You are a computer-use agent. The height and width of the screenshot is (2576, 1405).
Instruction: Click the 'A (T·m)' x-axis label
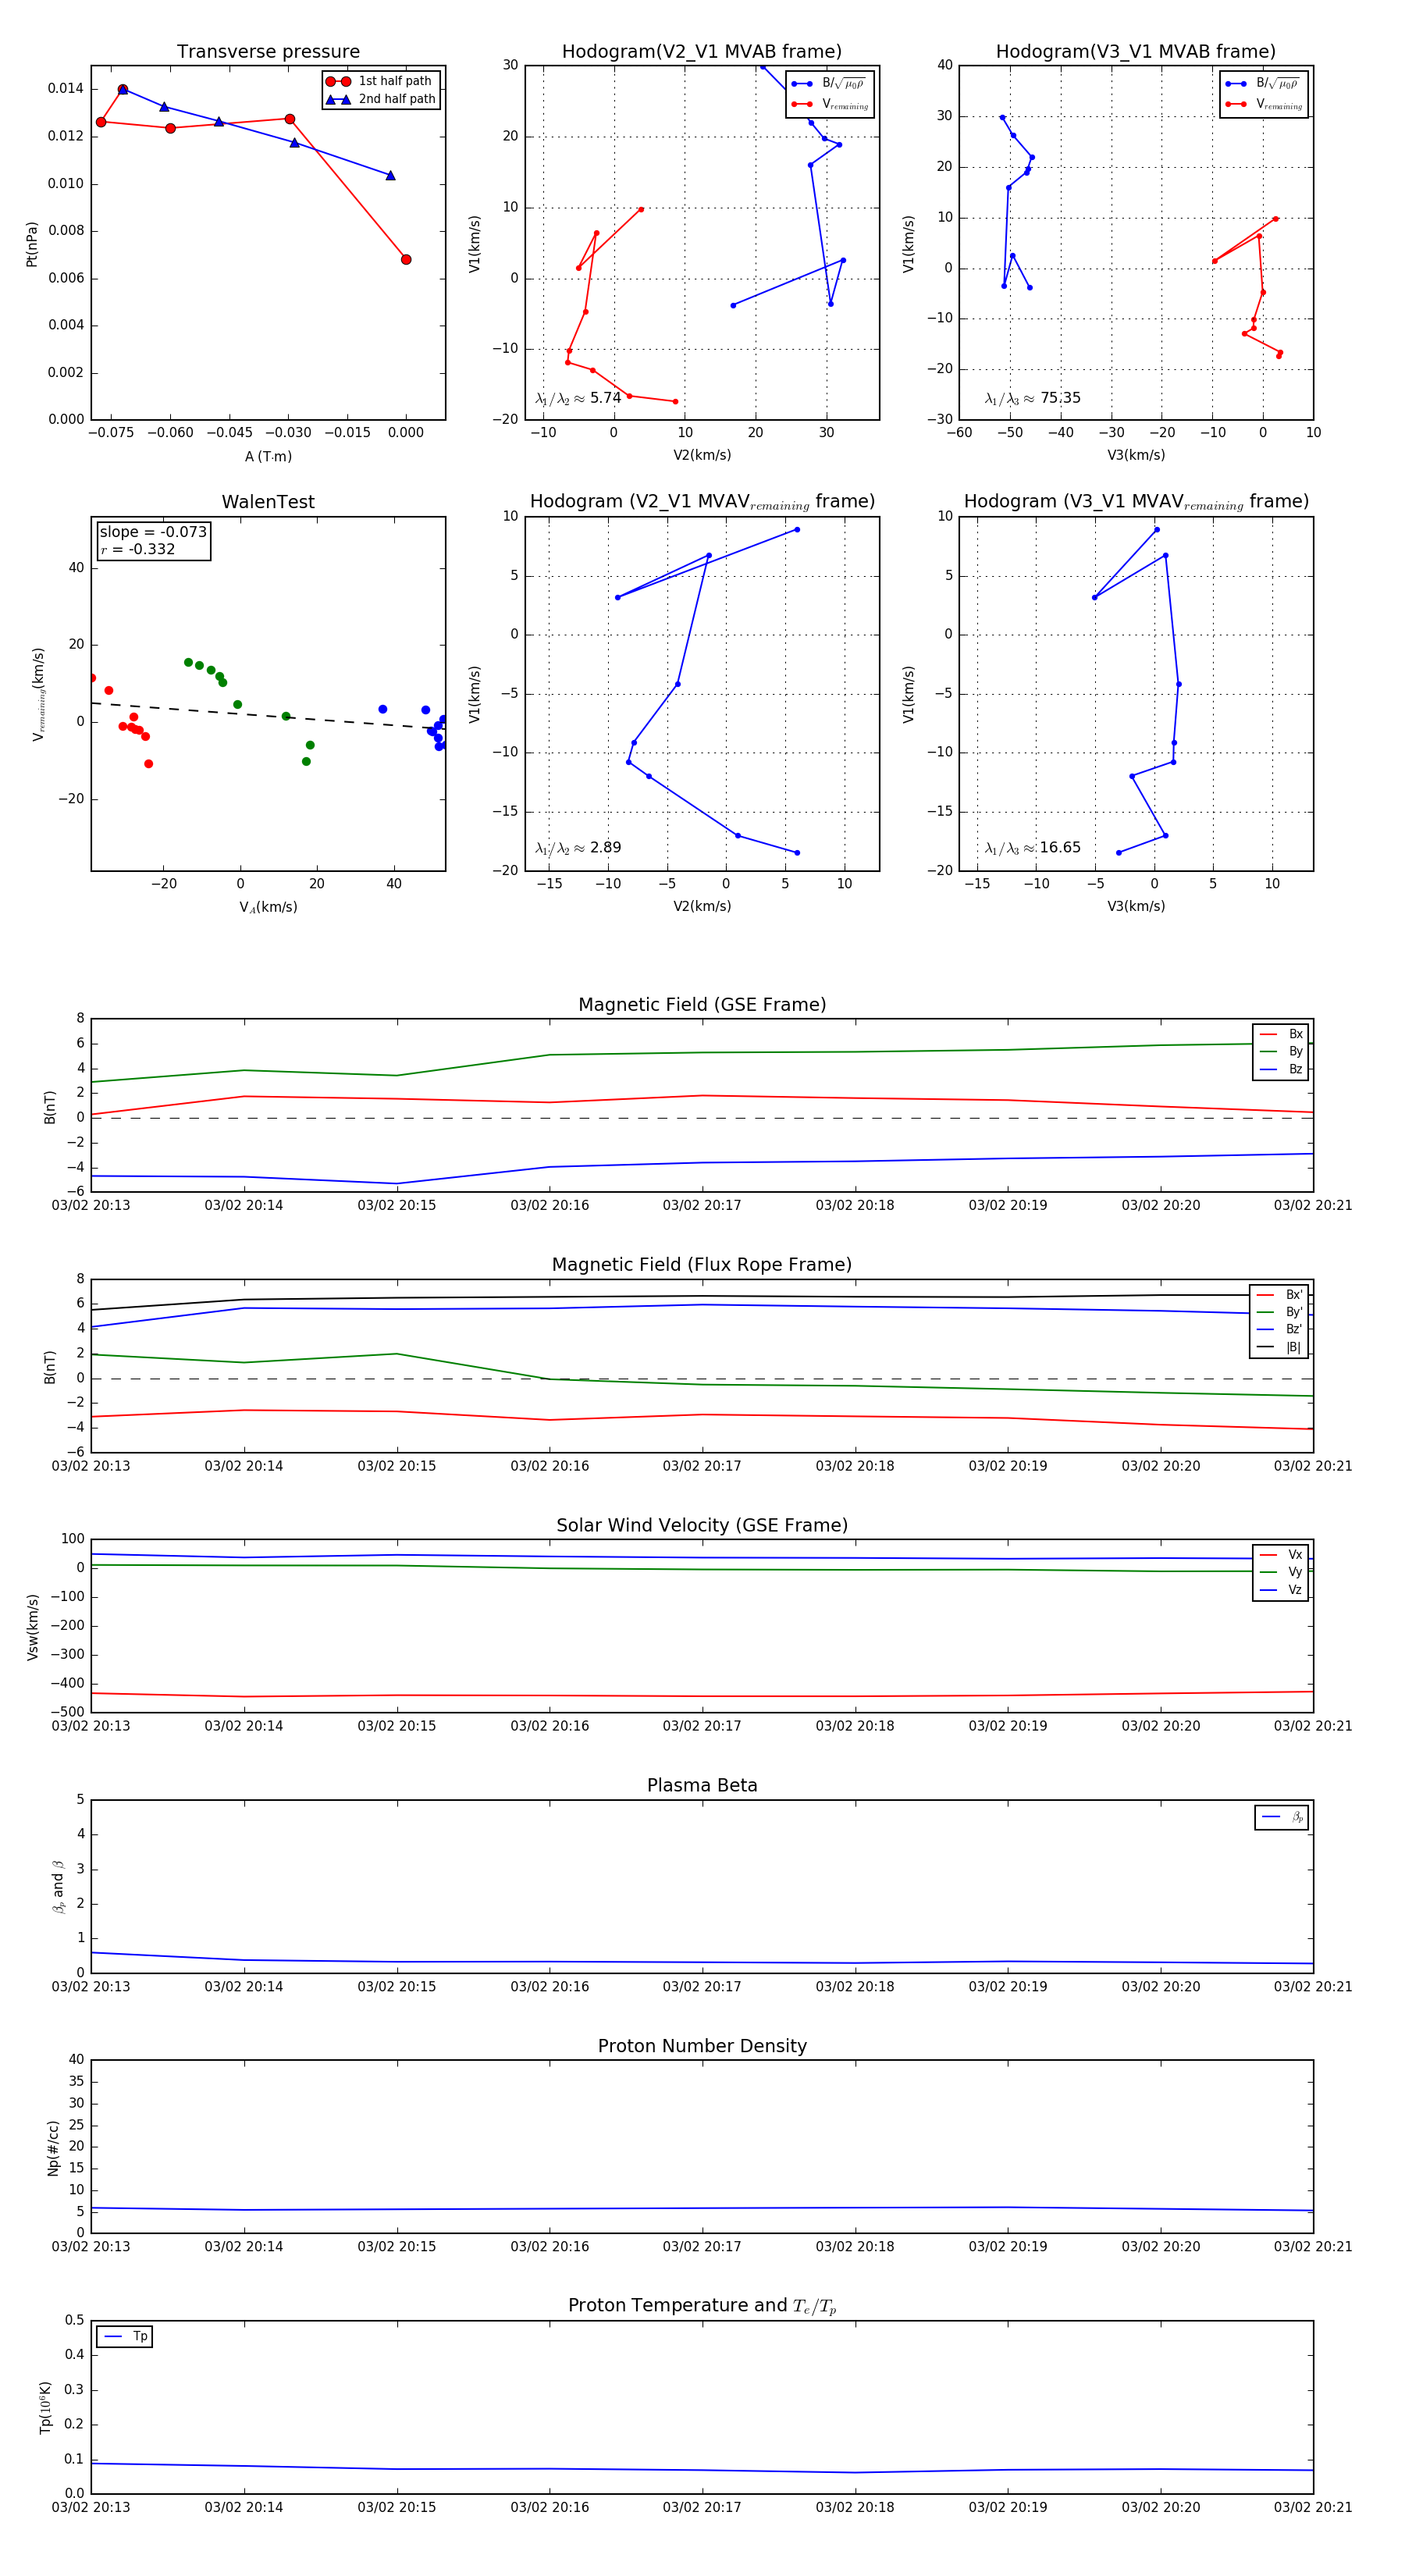tap(268, 456)
